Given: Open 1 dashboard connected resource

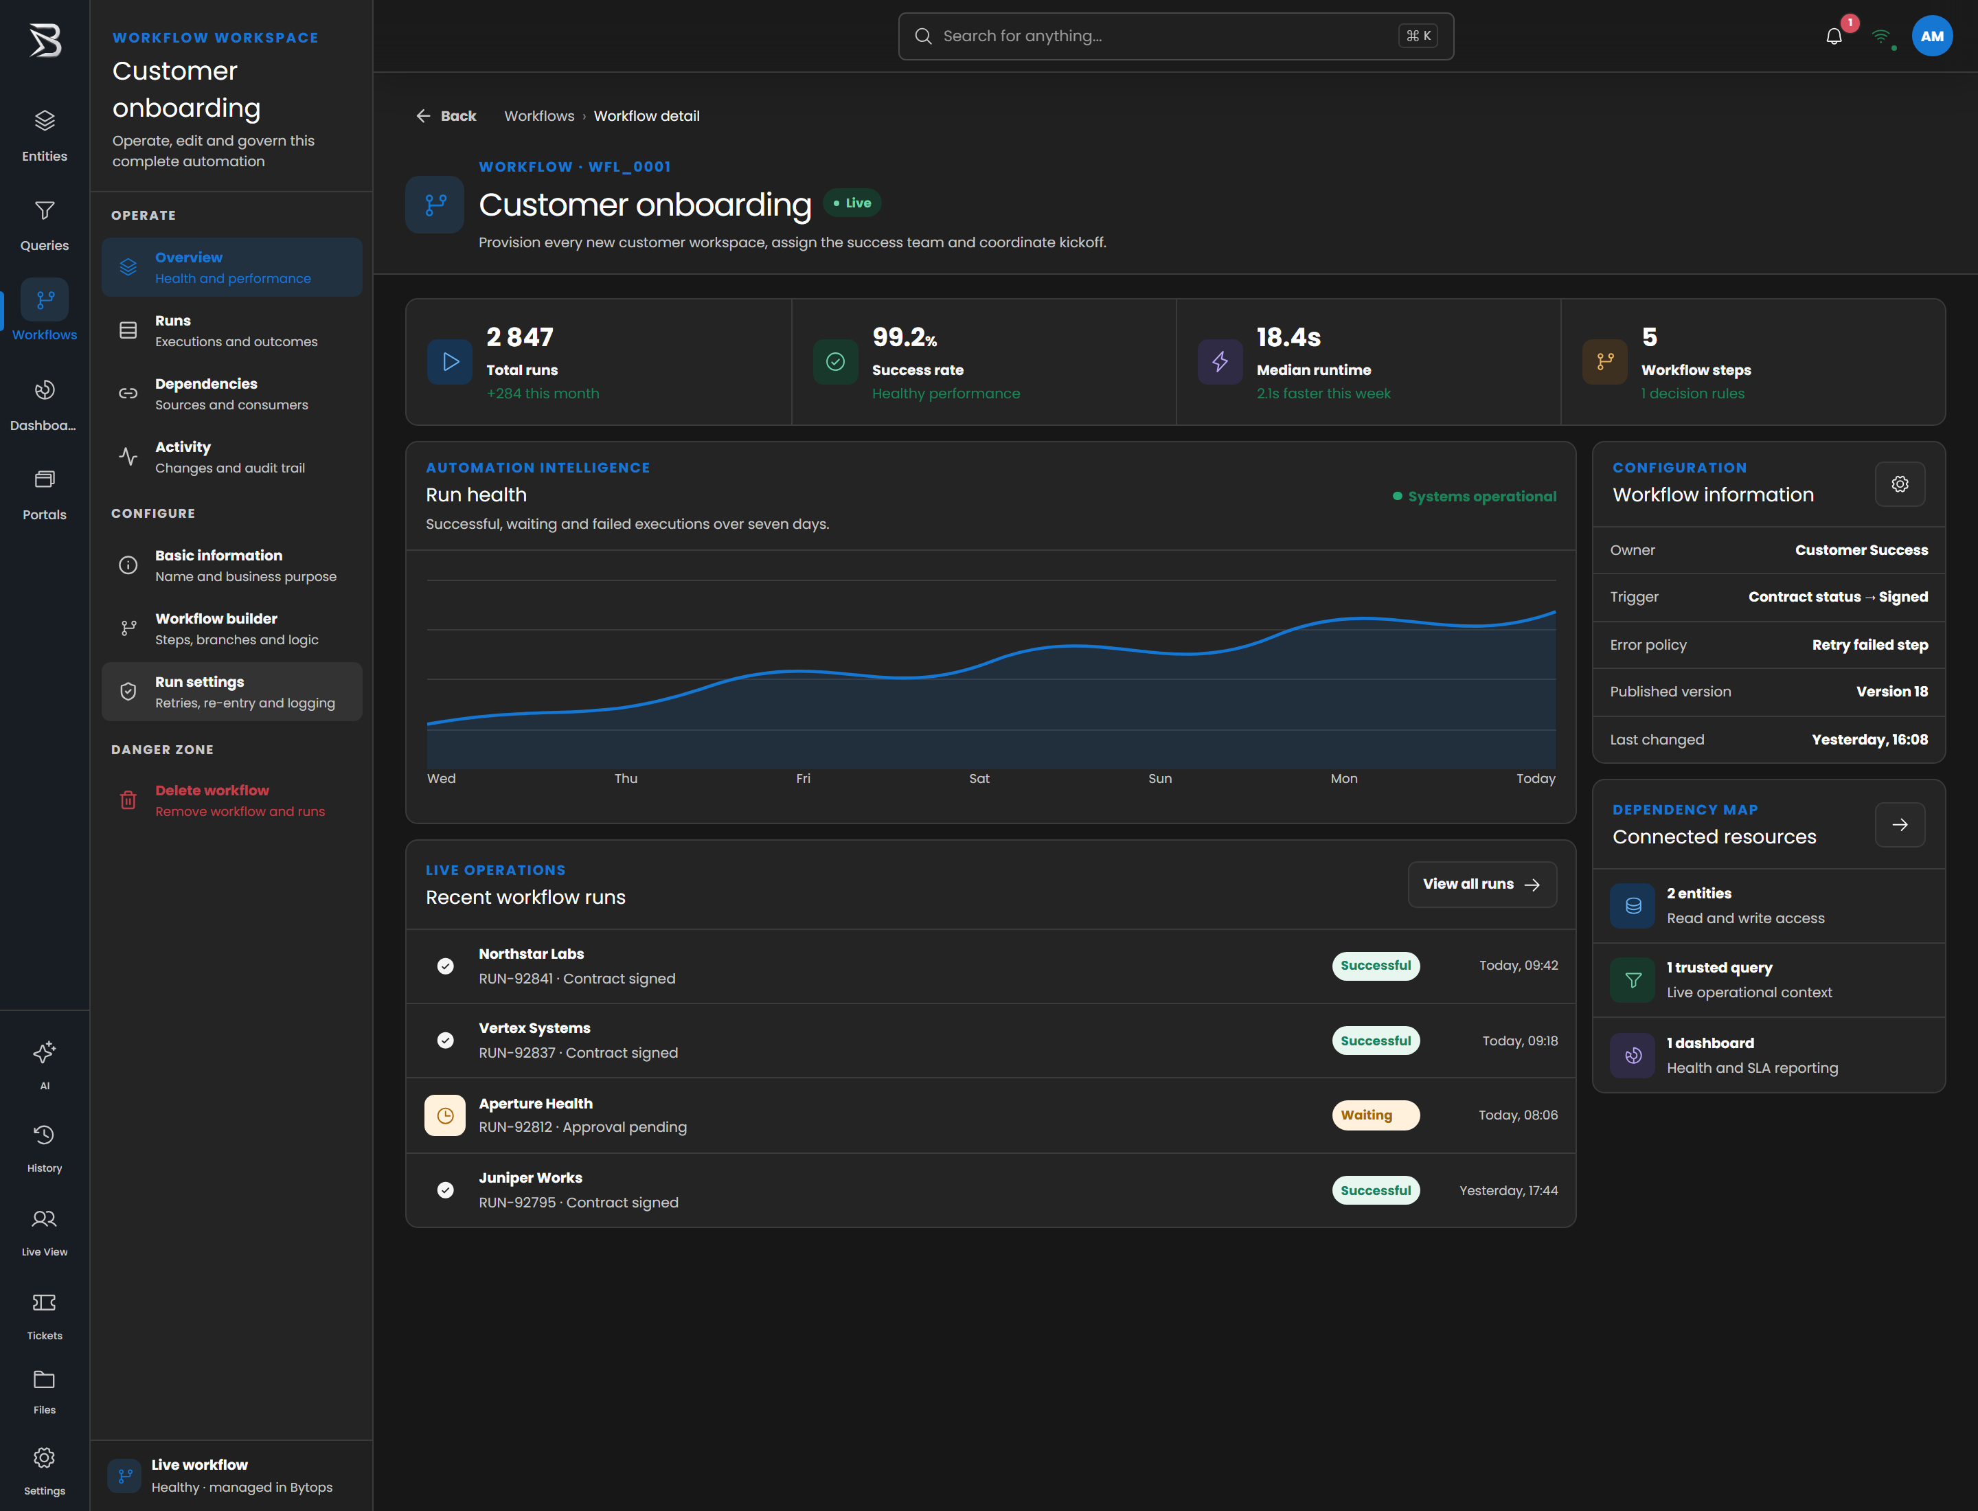Looking at the screenshot, I should click(1769, 1055).
